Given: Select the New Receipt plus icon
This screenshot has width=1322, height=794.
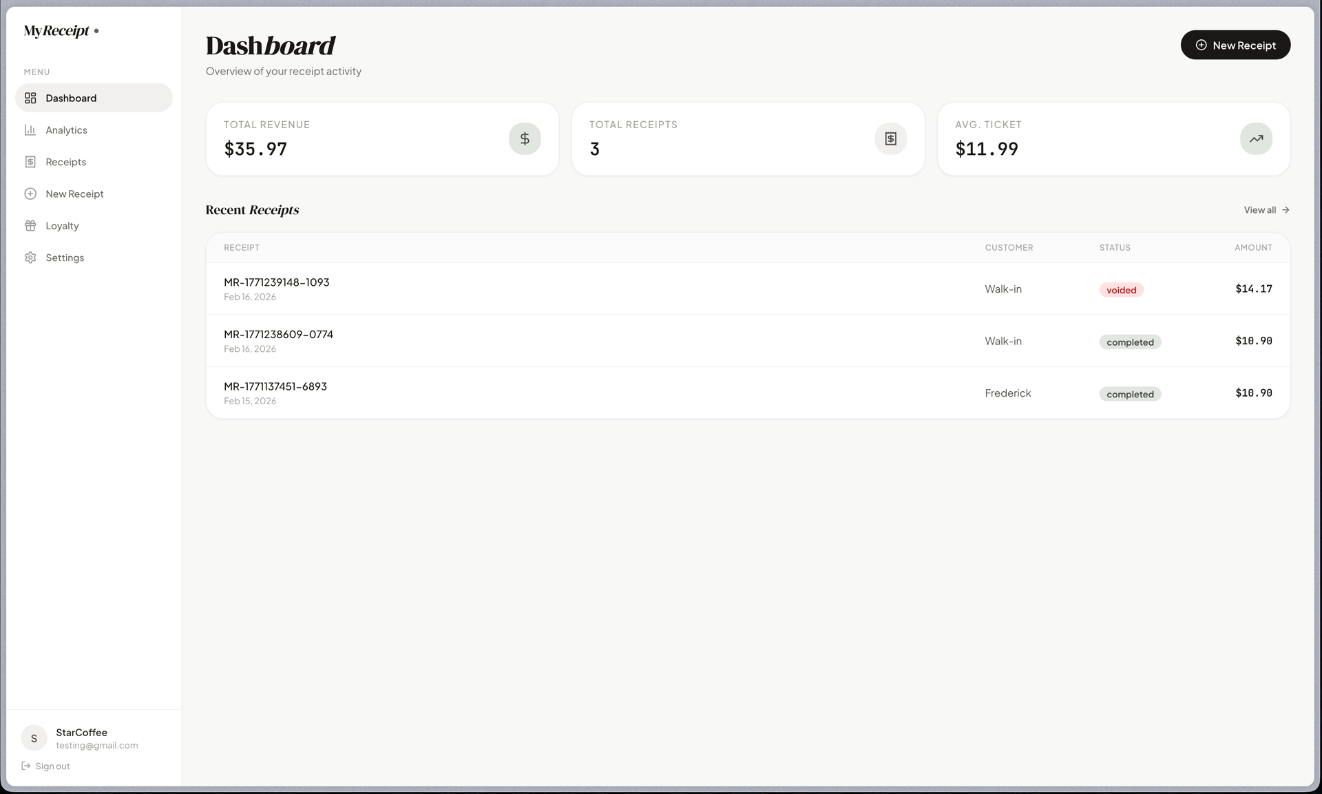Looking at the screenshot, I should point(30,194).
